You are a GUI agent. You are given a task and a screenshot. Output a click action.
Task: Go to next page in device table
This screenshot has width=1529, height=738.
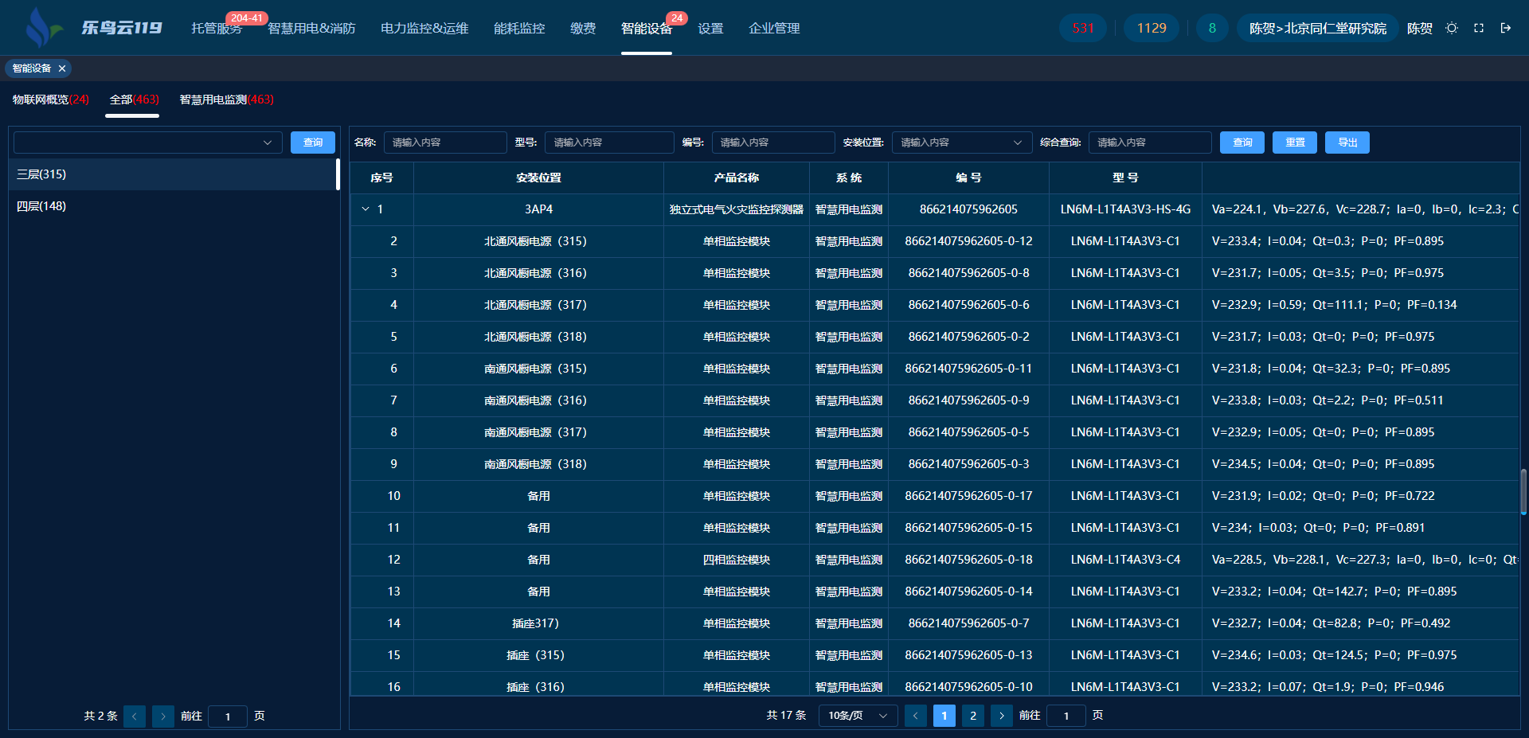pos(1001,716)
